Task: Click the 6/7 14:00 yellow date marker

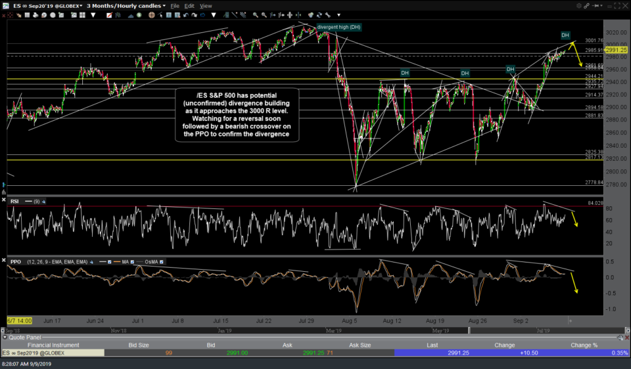Action: pos(19,321)
